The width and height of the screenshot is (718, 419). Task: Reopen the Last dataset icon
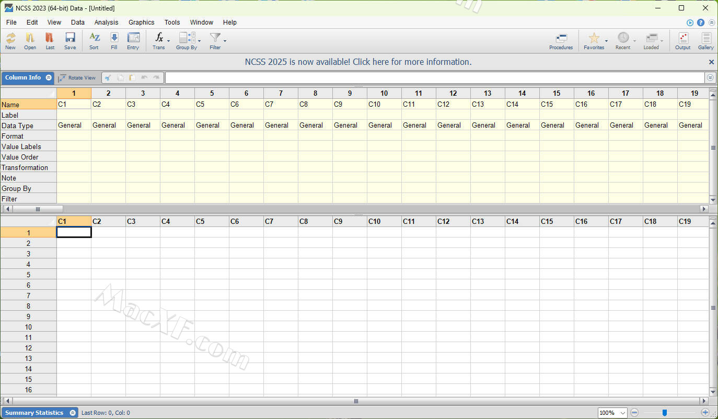[x=50, y=40]
